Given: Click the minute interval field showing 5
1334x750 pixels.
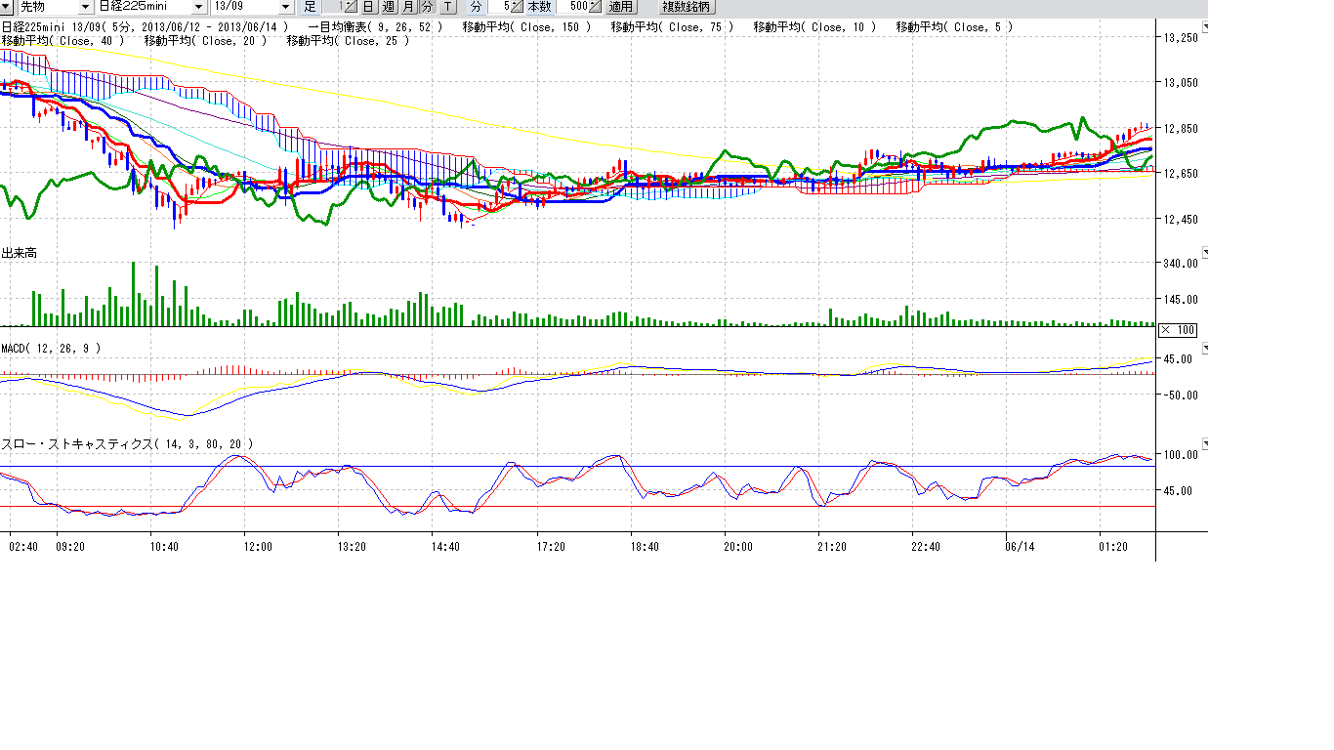Looking at the screenshot, I should (x=500, y=7).
